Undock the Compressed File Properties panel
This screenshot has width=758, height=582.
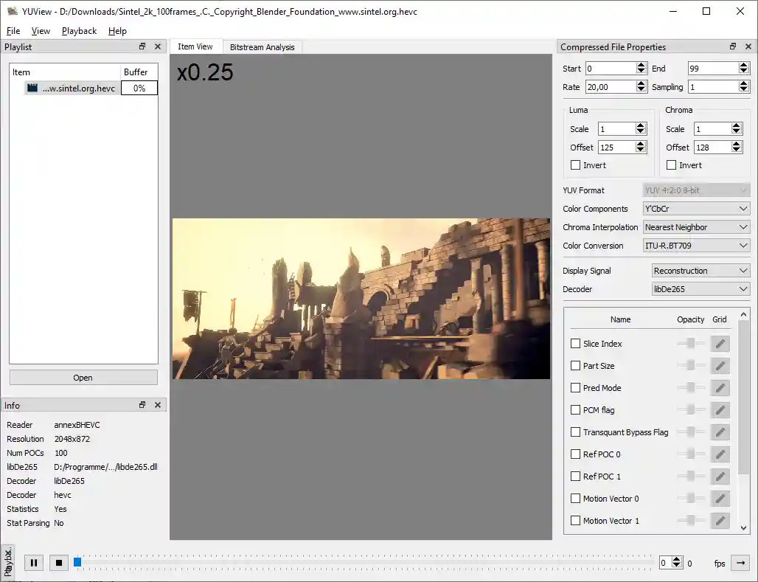pyautogui.click(x=733, y=46)
